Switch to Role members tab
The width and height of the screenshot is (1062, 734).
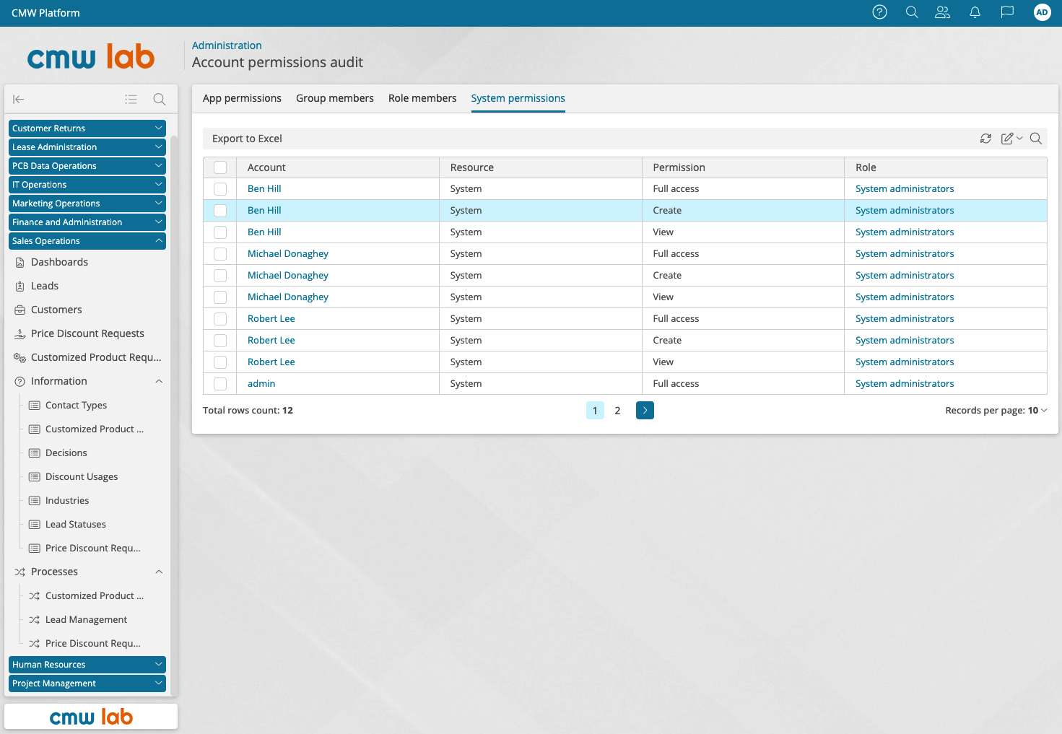pos(422,98)
